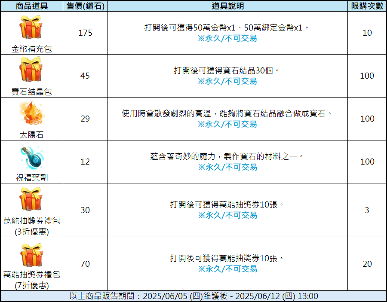
Task: Select the 太陽石 orange crystal icon
Action: 31,113
